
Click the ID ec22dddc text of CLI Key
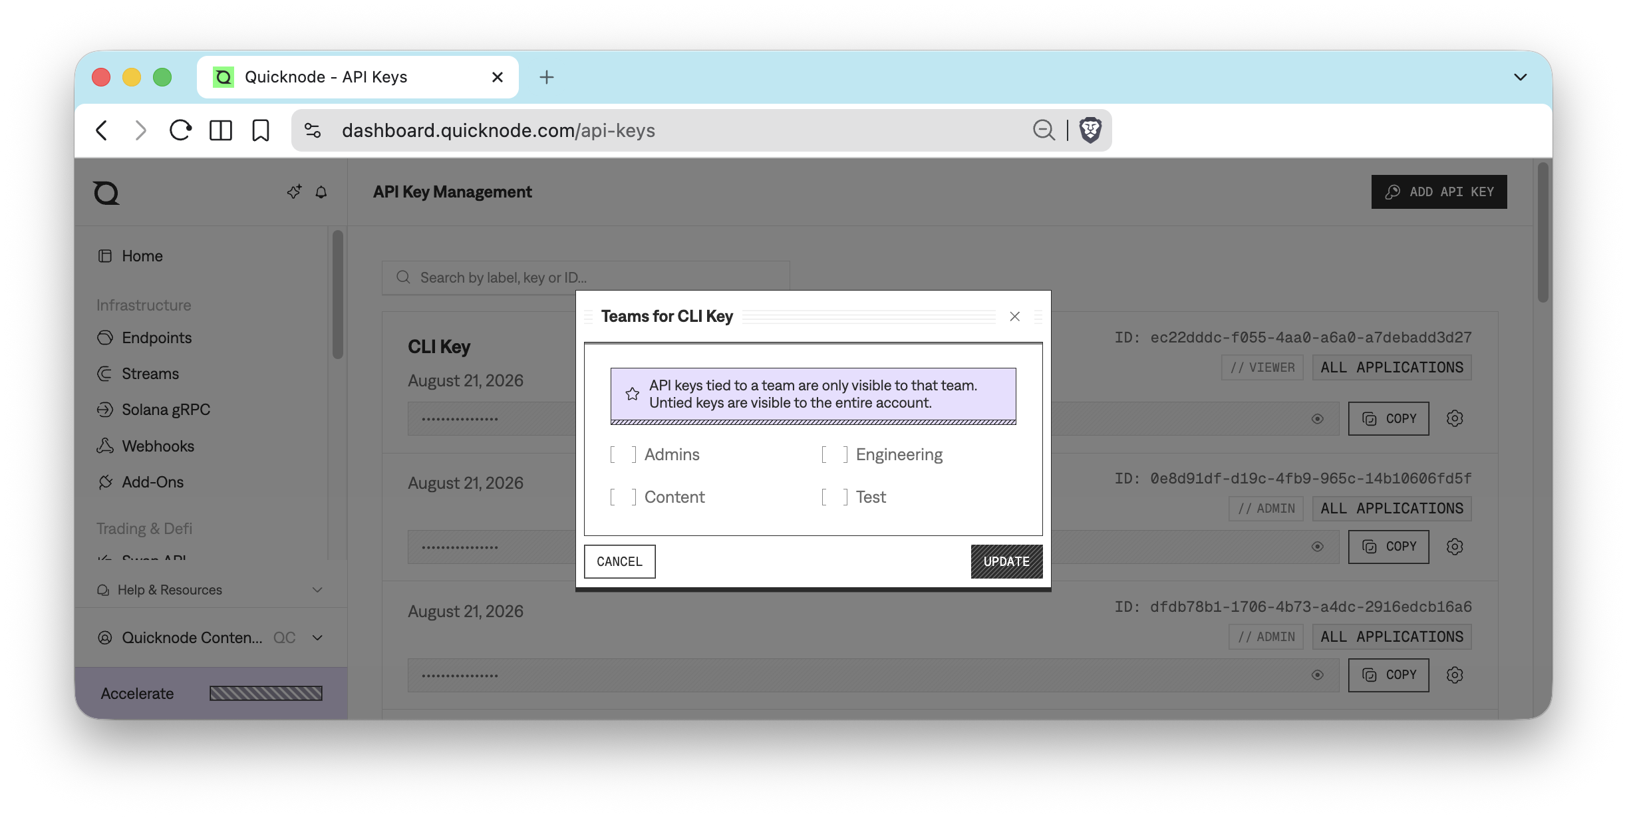[x=1293, y=338]
